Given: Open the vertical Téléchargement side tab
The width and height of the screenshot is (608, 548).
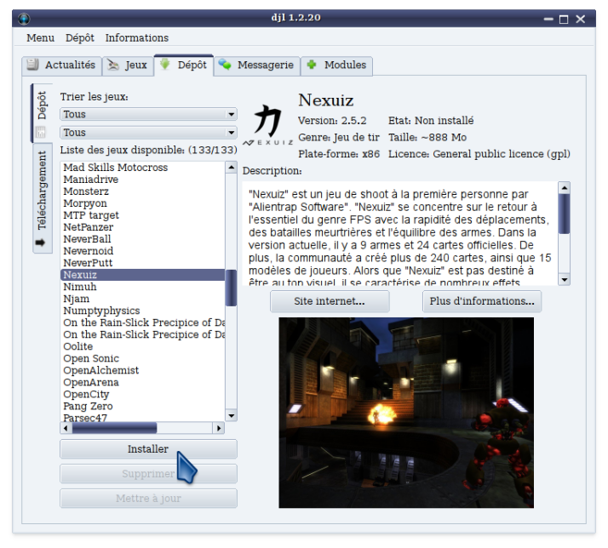Looking at the screenshot, I should click(43, 198).
